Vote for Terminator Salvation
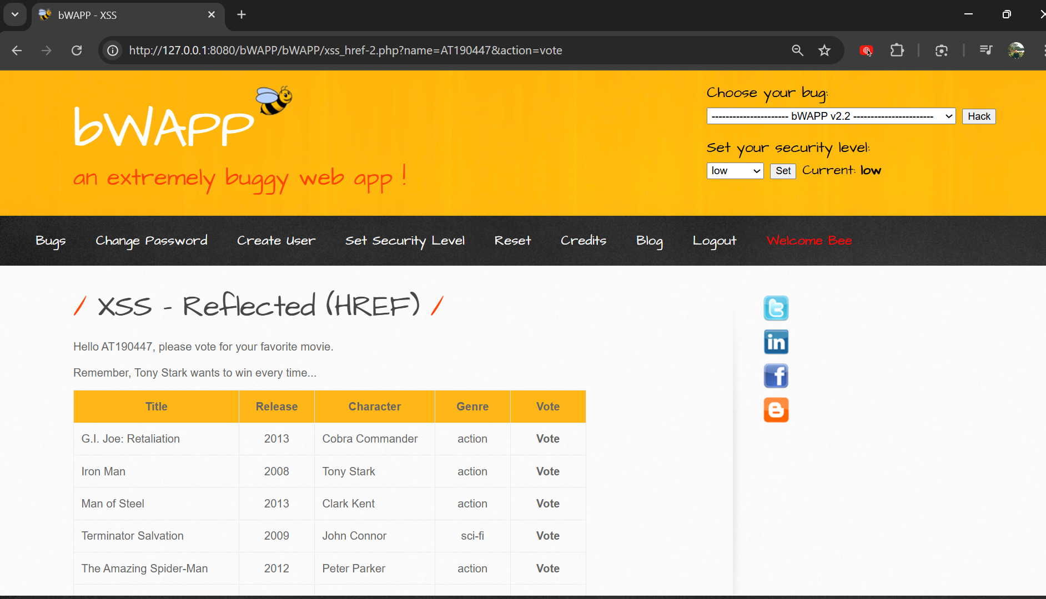The height and width of the screenshot is (599, 1046). [547, 536]
